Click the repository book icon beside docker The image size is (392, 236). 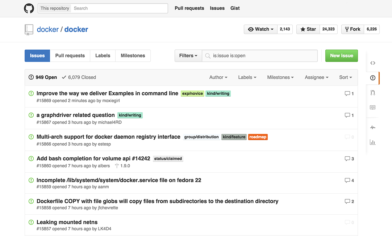(29, 30)
